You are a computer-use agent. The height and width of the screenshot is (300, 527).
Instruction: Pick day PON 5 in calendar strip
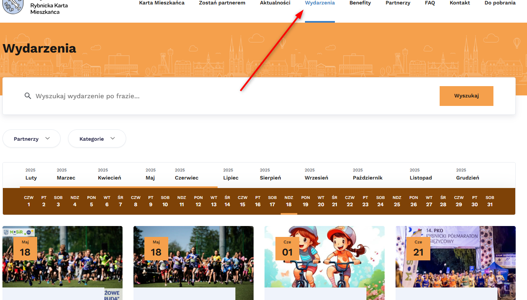pos(91,201)
